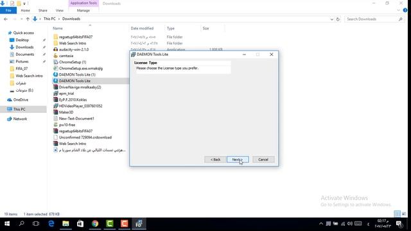The height and width of the screenshot is (231, 411).
Task: Select Network in the navigation pane
Action: click(20, 119)
